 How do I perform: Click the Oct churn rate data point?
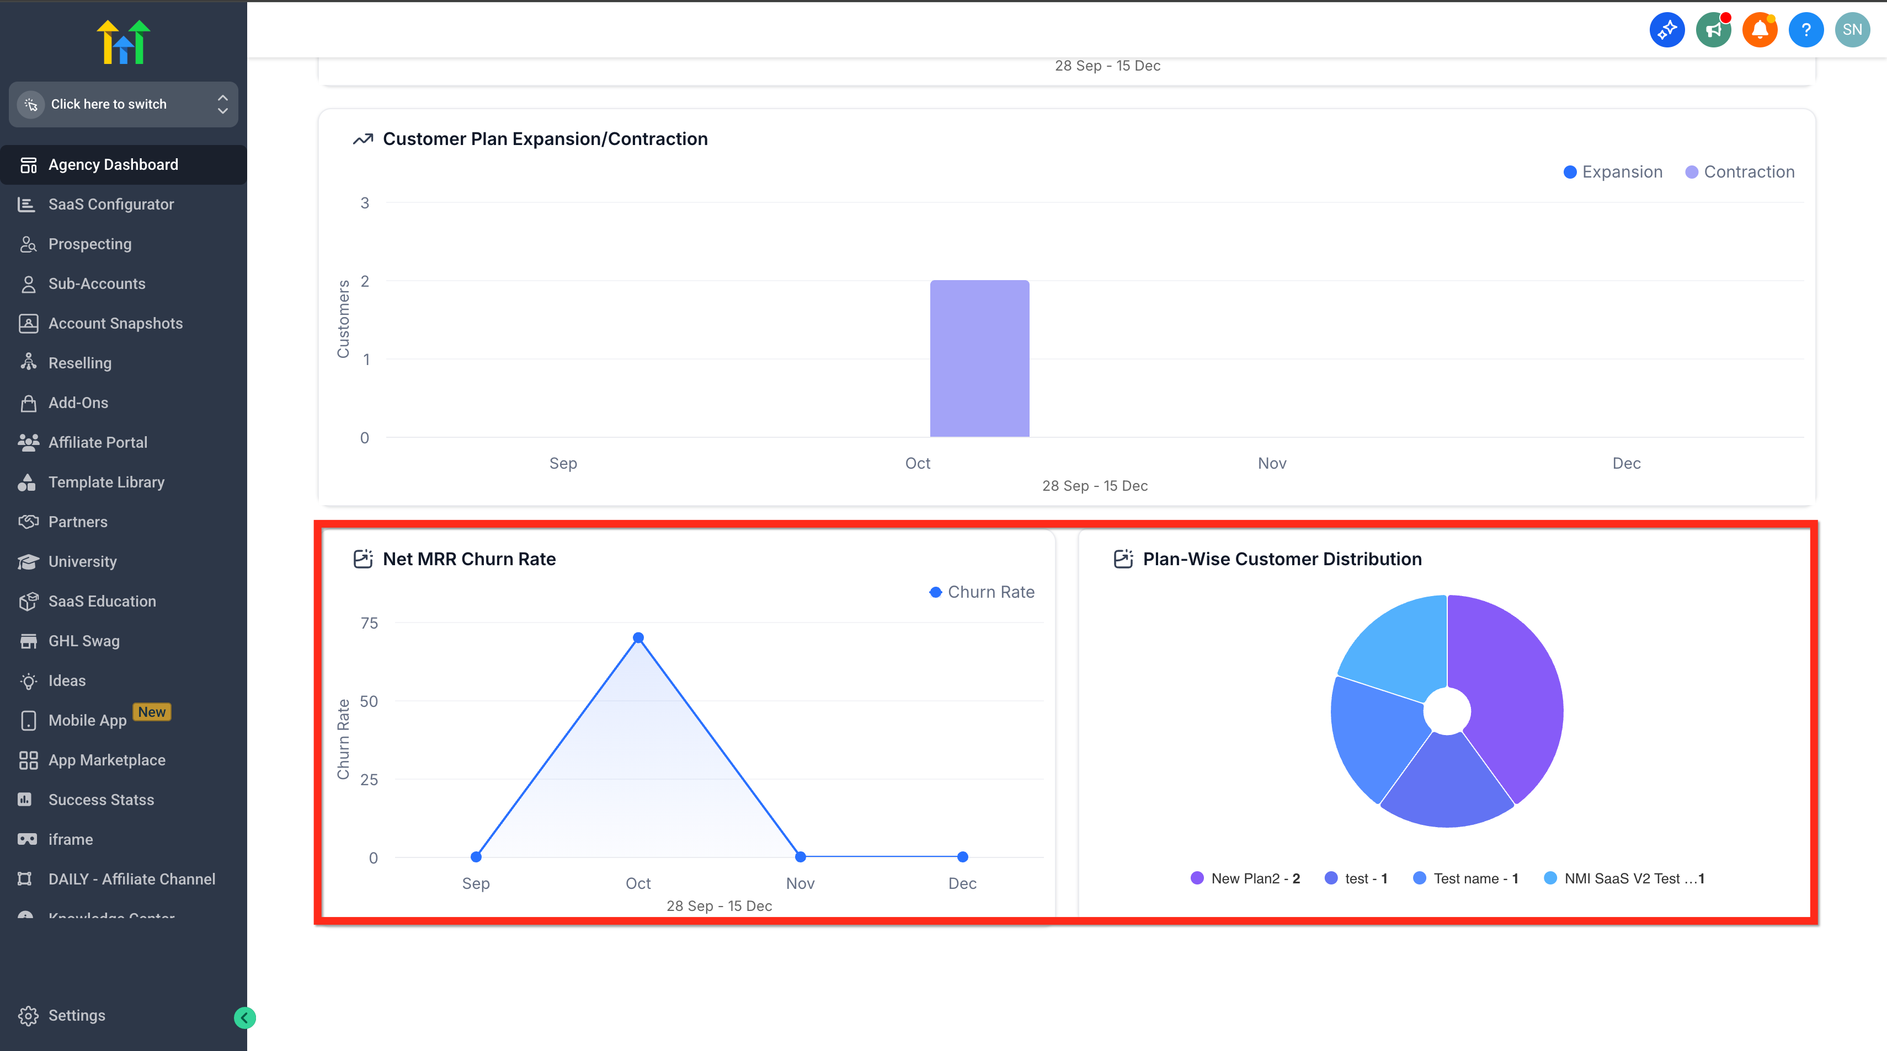638,637
